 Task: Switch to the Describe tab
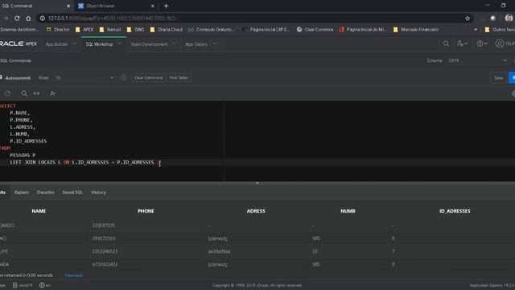(46, 193)
